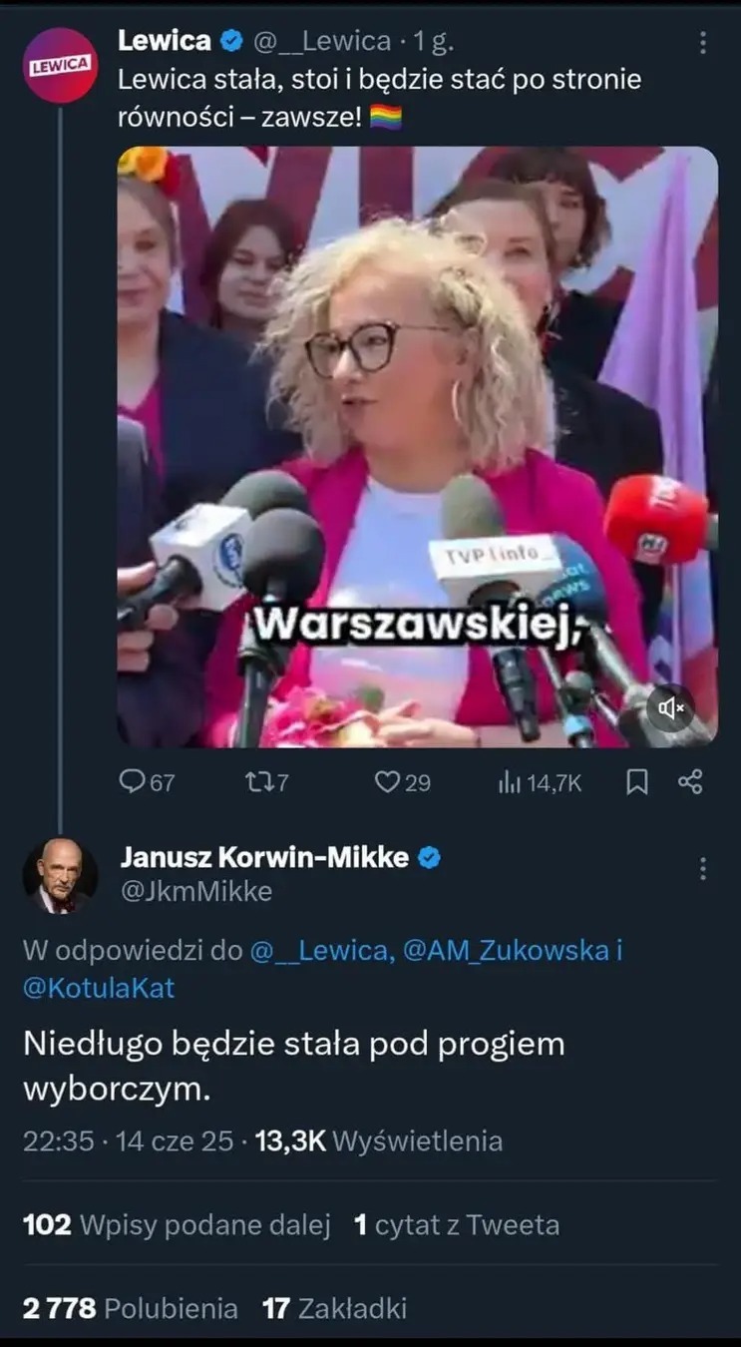Bookmark the Lewica tweet
The width and height of the screenshot is (741, 1347).
tap(636, 783)
